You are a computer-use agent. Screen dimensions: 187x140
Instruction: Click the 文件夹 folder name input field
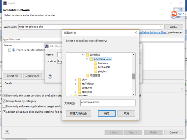[x=108, y=103]
